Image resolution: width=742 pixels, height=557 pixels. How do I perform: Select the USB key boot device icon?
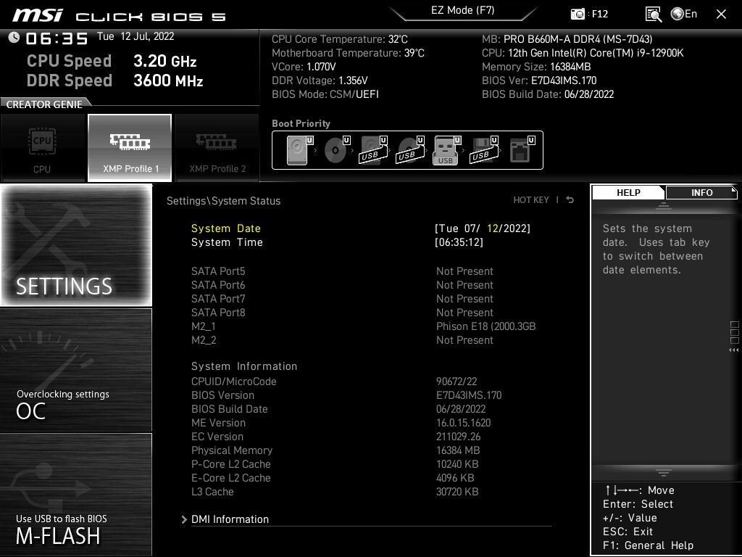(447, 150)
